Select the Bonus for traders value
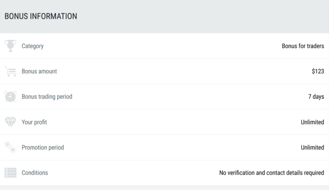This screenshot has width=329, height=190. 303,46
